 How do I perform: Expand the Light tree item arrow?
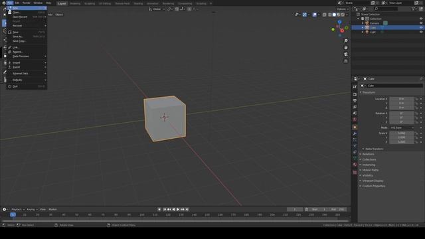[x=363, y=32]
